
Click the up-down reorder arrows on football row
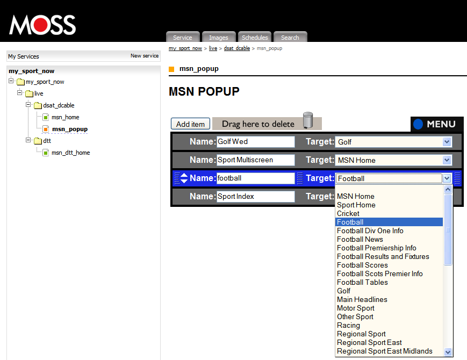tap(184, 178)
